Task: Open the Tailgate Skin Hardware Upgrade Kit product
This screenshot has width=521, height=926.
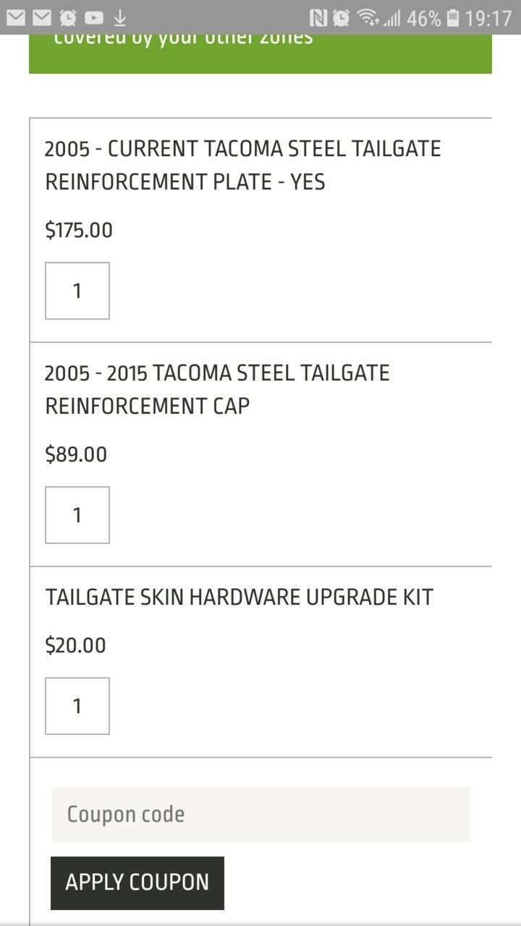Action: tap(239, 598)
